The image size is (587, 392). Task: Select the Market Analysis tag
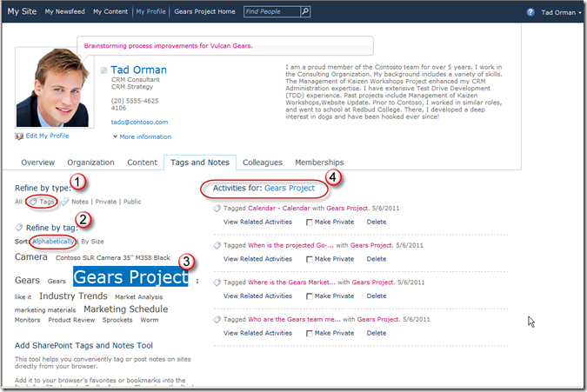pos(138,297)
